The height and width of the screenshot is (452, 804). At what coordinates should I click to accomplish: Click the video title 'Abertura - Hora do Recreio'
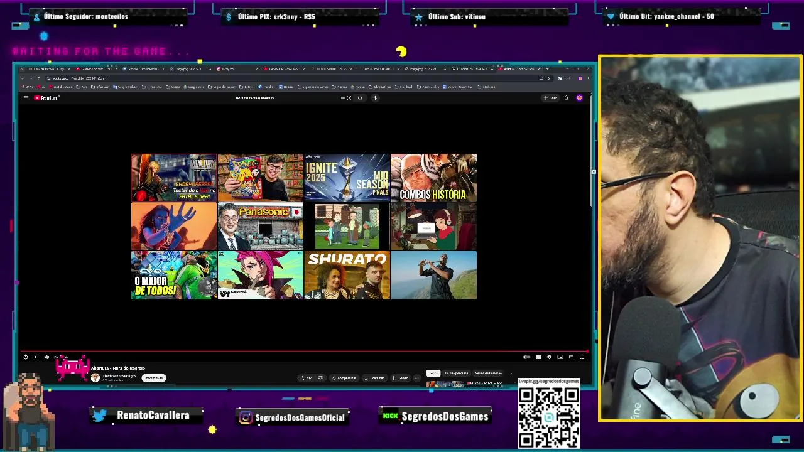pyautogui.click(x=118, y=368)
